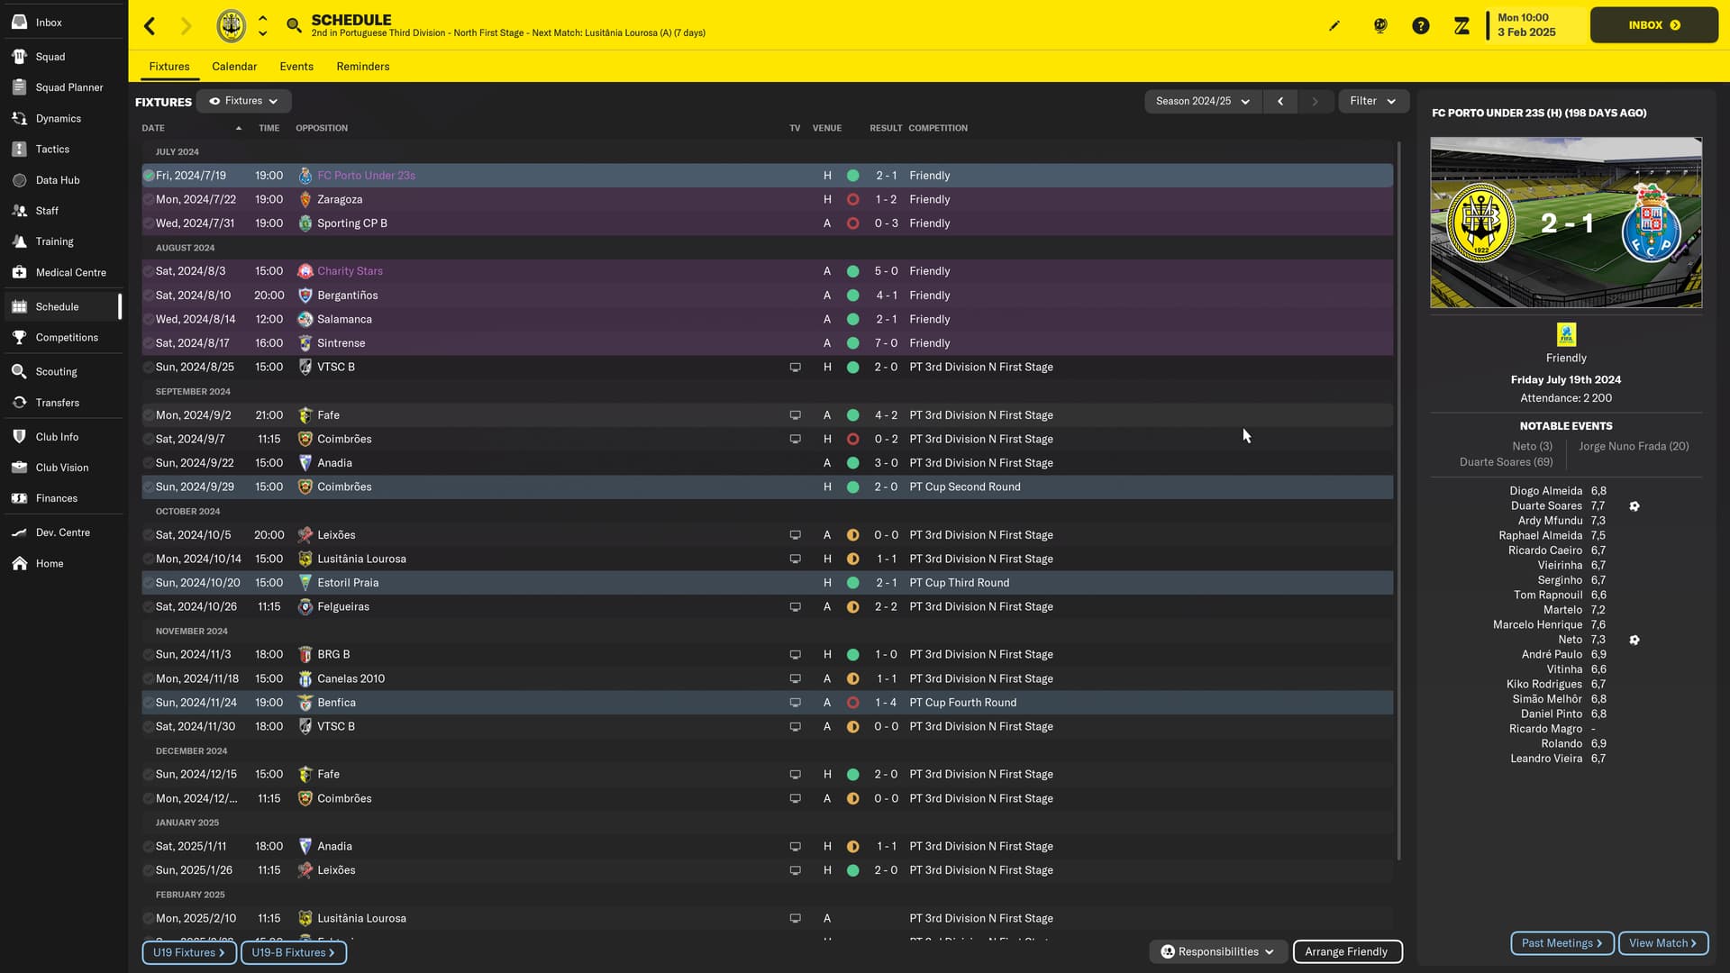The height and width of the screenshot is (973, 1730).
Task: Click the fixtures list vertical scrollbar
Action: pyautogui.click(x=1398, y=500)
